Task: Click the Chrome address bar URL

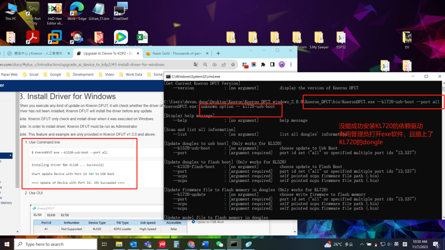Action: [x=82, y=65]
